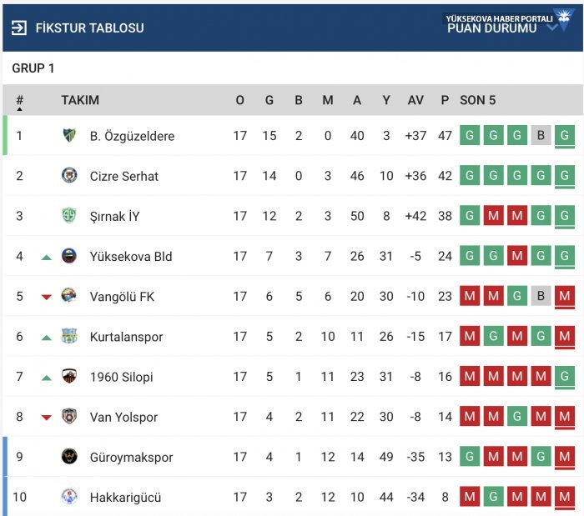Screen dimensions: 584x516
Task: Click the 1960 Silopi team badge
Action: (x=69, y=376)
